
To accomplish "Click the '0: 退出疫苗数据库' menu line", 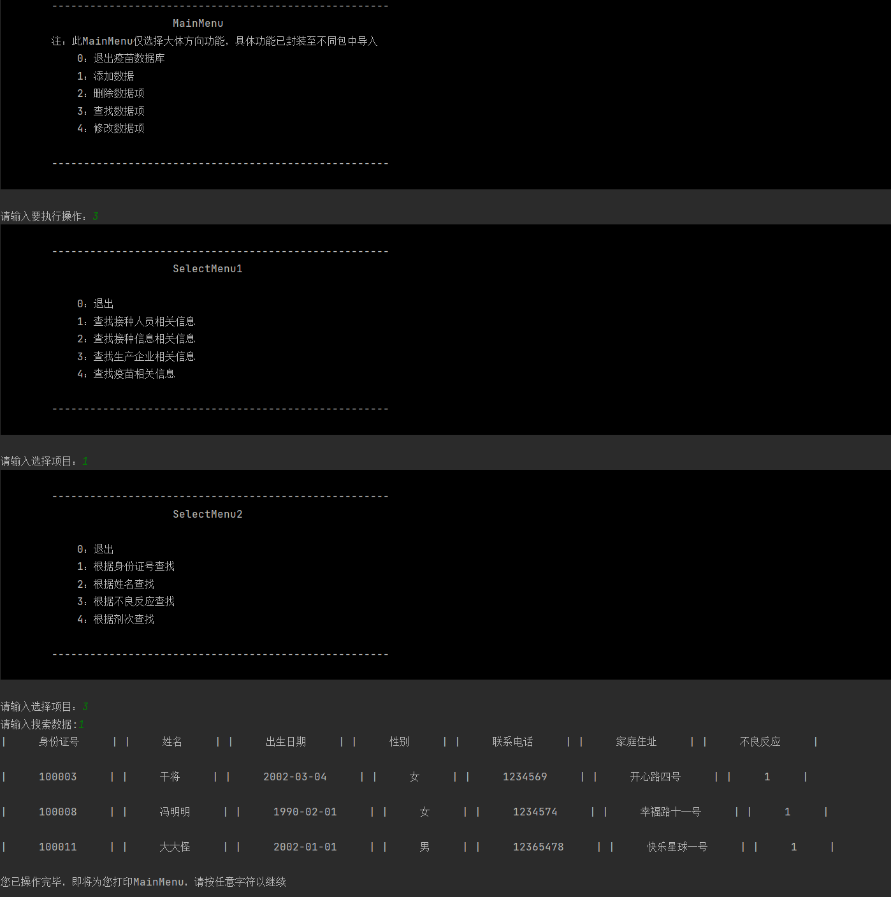I will [121, 58].
